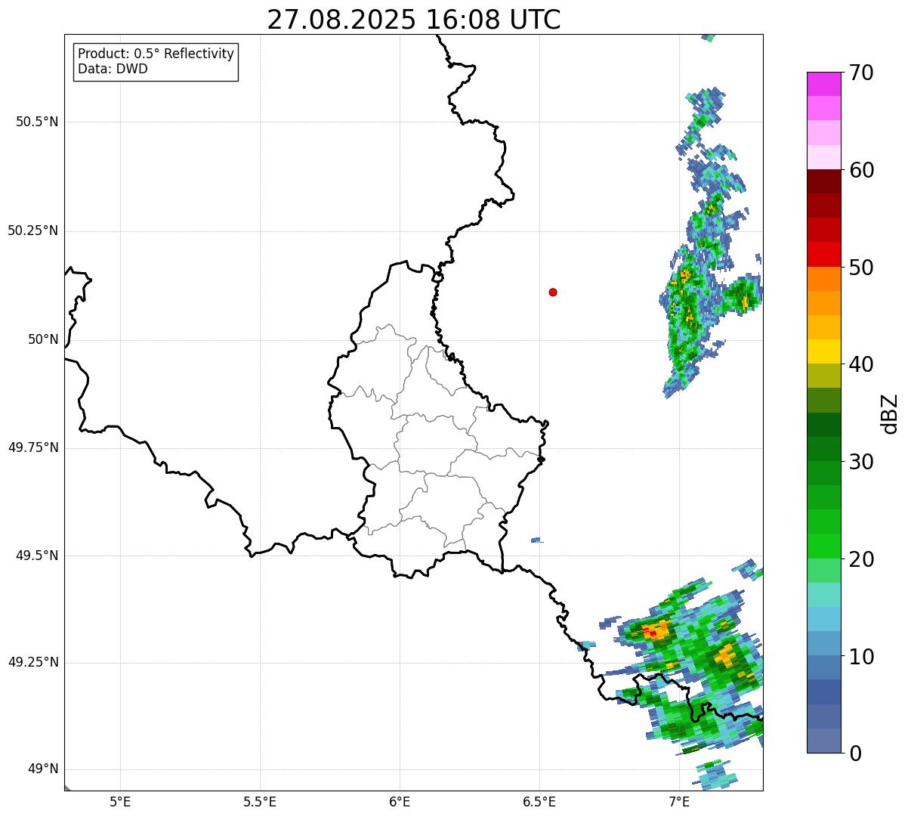Click the "Data: DWD" label
This screenshot has height=817, width=908.
pyautogui.click(x=113, y=69)
